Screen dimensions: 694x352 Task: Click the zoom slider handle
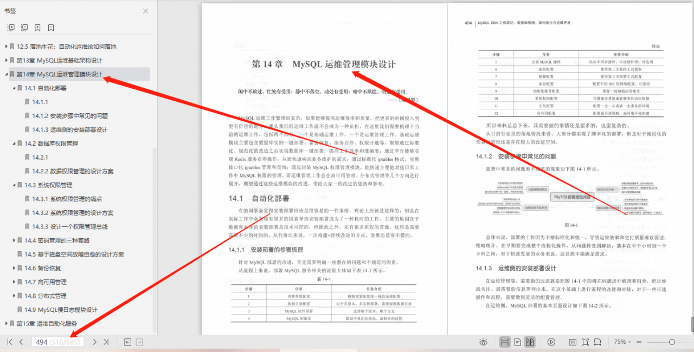click(672, 342)
